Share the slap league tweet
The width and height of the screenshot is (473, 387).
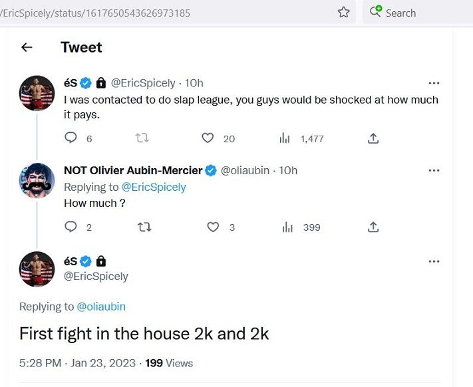point(373,138)
